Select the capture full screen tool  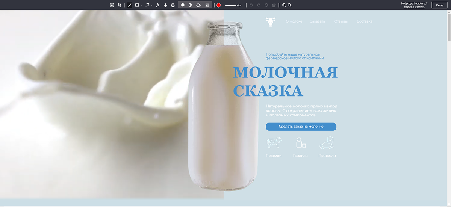[x=112, y=5]
